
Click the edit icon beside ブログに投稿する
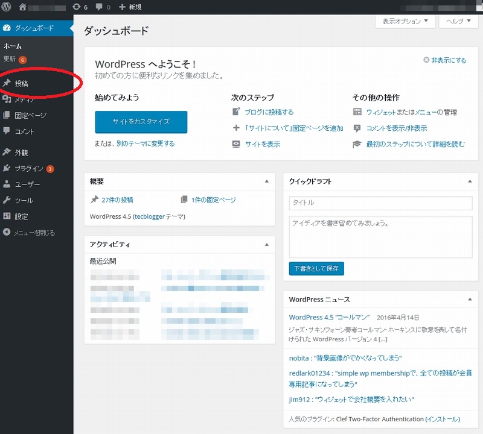[236, 112]
